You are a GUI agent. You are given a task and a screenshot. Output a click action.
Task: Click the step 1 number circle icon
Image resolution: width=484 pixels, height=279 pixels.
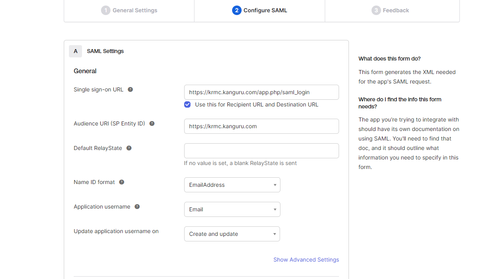pos(105,10)
